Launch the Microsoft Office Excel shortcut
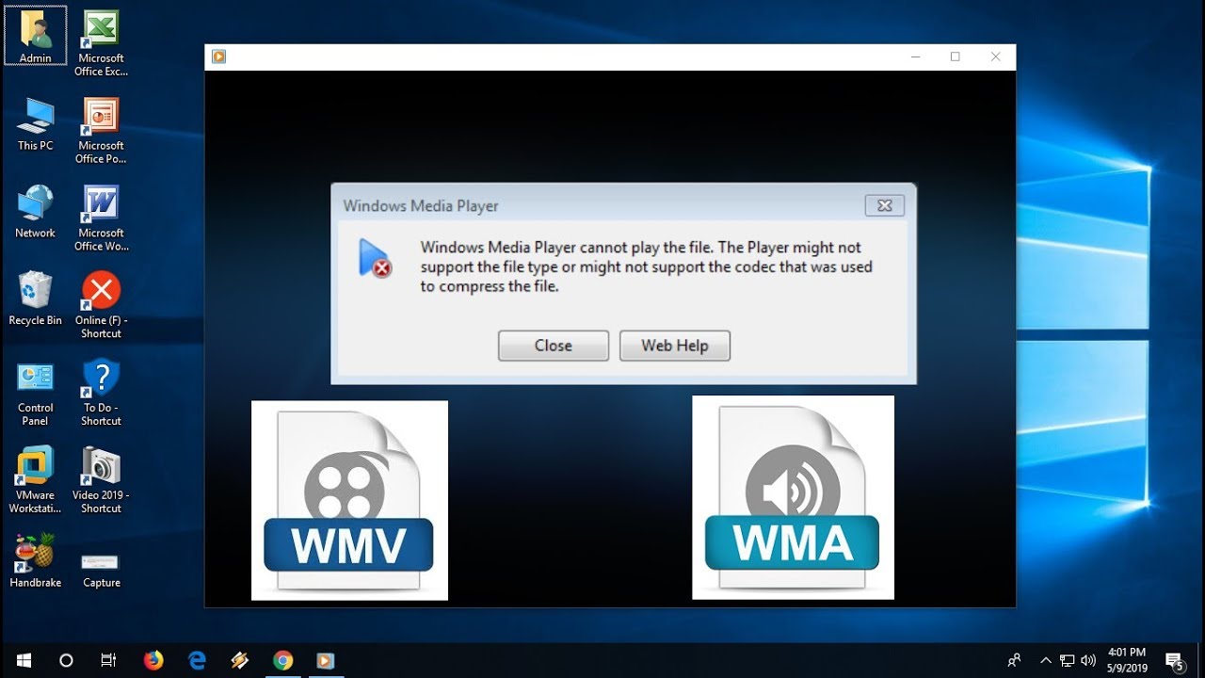The height and width of the screenshot is (678, 1205). coord(101,42)
